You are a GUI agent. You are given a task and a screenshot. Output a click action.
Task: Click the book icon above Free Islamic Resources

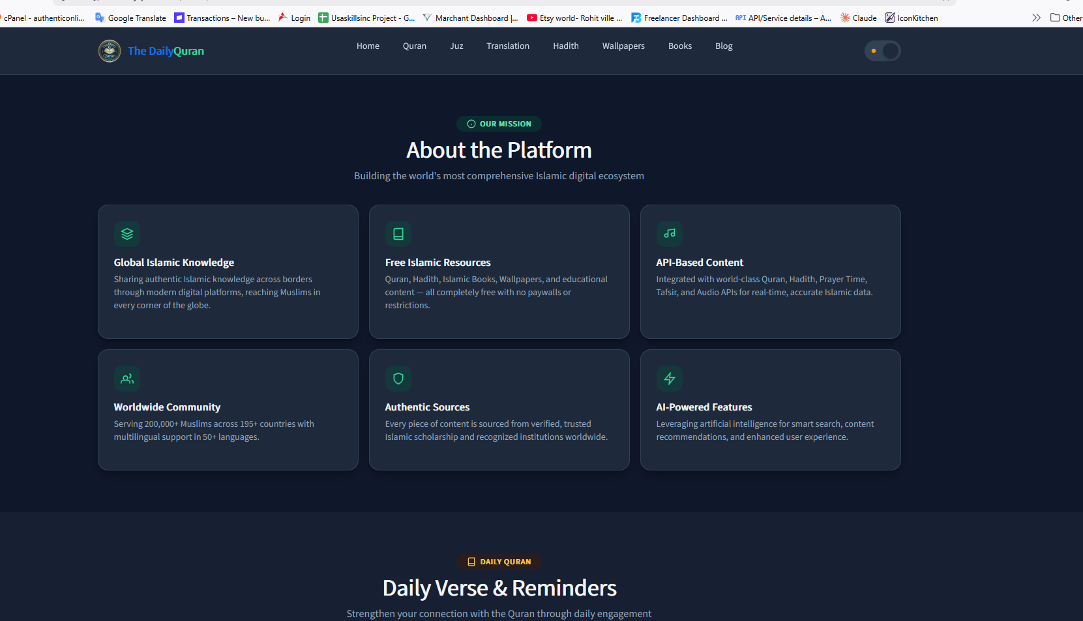click(x=398, y=234)
